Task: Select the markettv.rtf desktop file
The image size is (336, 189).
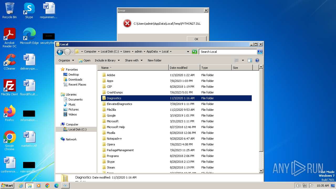Action: coord(29,139)
